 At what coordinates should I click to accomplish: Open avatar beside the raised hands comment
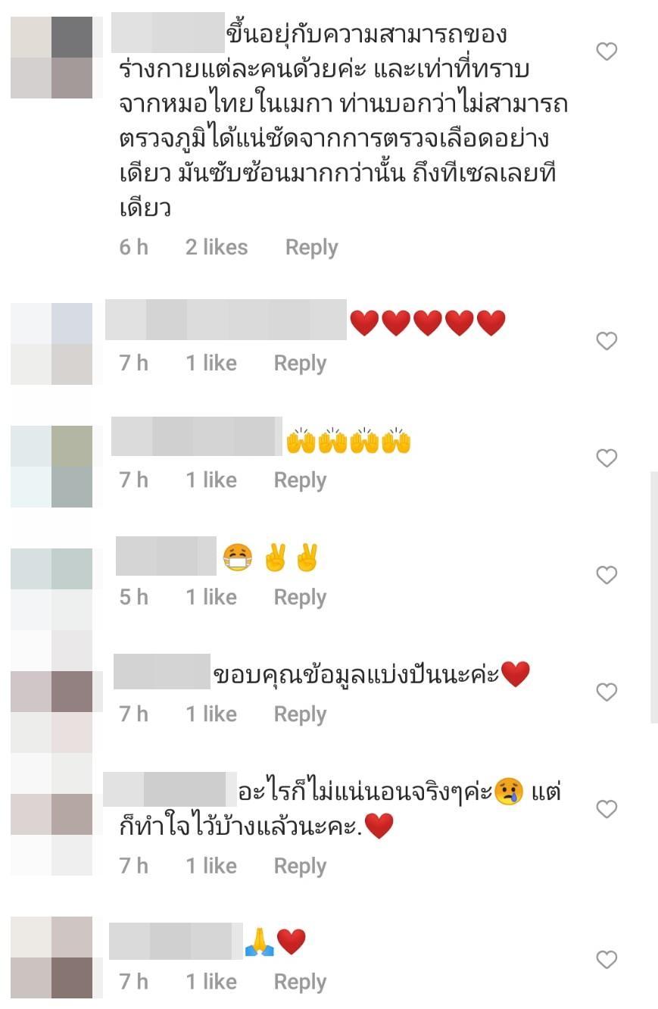pos(51,467)
